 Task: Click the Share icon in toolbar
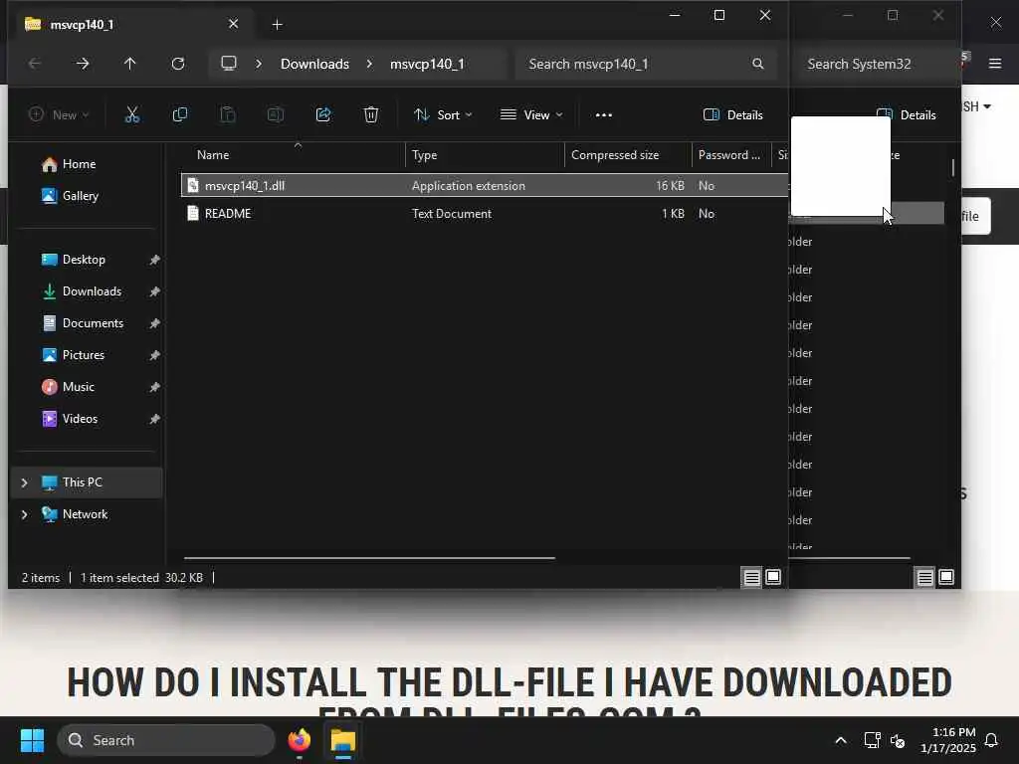(x=323, y=115)
